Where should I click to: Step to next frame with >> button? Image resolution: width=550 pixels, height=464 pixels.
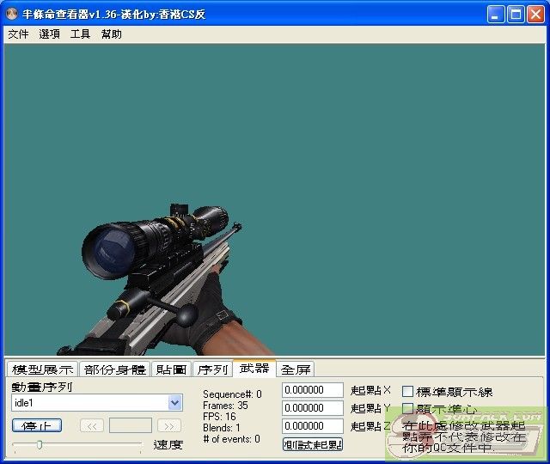[169, 425]
